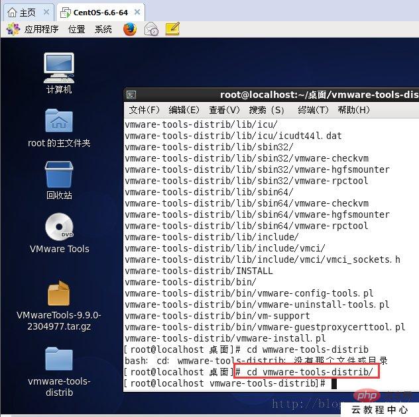Close the CentOS-6.6-64 tab
This screenshot has width=419, height=417.
(137, 12)
